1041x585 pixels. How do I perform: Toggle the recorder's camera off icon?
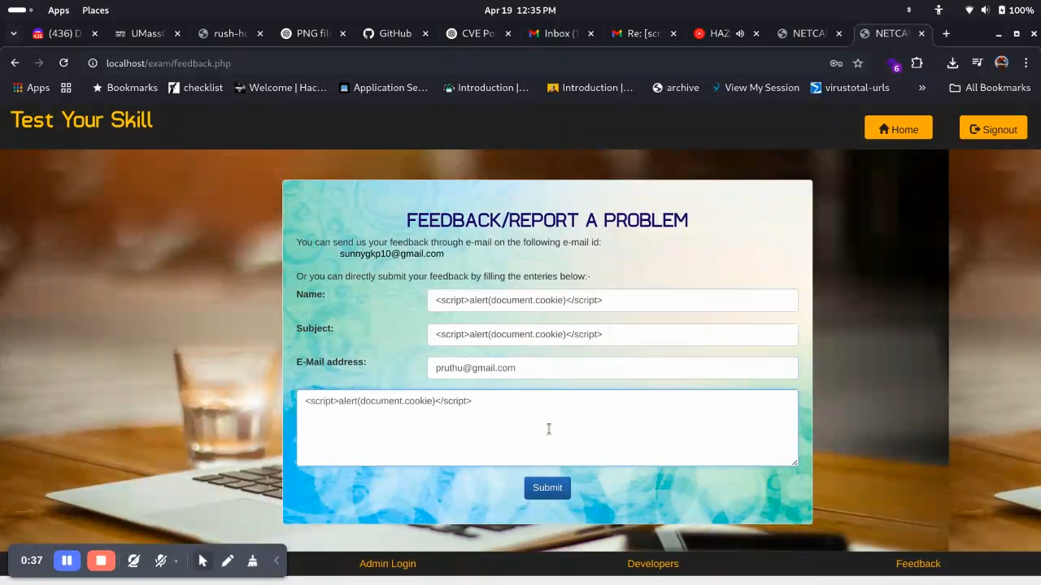(x=133, y=561)
